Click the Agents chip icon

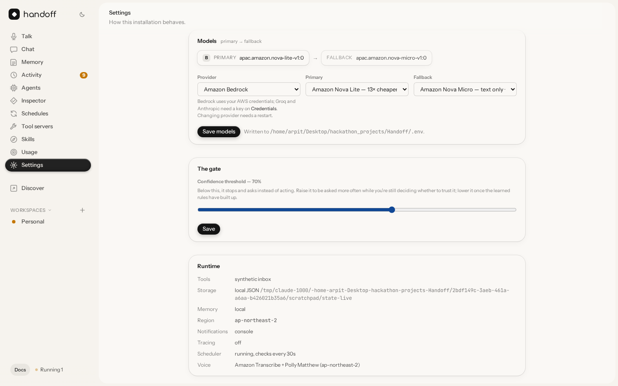pyautogui.click(x=14, y=88)
